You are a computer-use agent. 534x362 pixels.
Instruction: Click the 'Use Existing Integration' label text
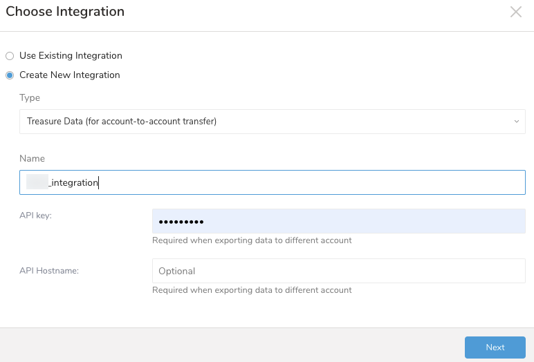71,56
